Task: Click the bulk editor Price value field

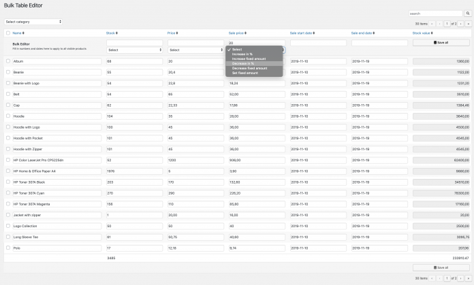Action: click(196, 43)
